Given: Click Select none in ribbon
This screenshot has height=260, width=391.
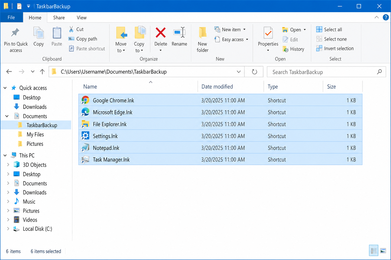Looking at the screenshot, I should pos(331,39).
